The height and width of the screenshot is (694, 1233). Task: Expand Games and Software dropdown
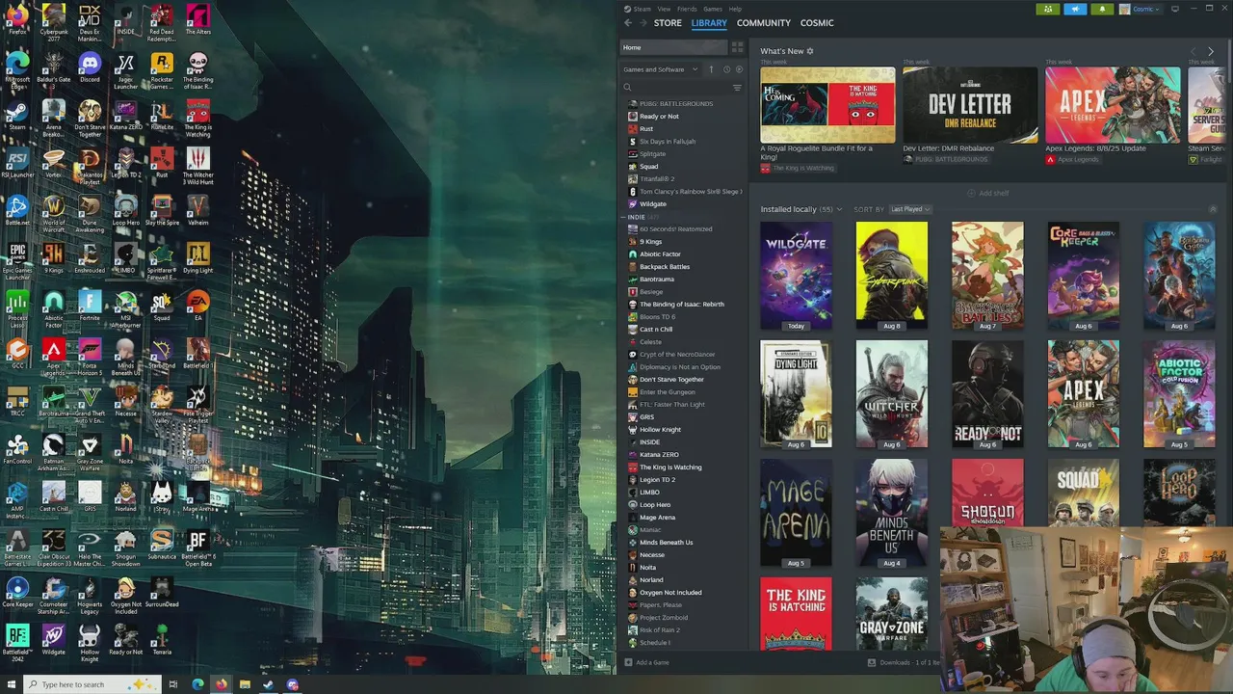661,69
